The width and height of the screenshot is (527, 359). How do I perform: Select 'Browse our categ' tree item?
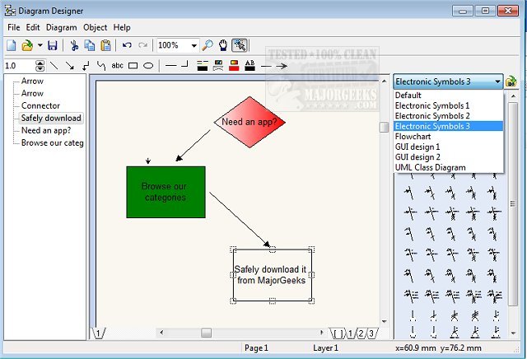pos(53,143)
